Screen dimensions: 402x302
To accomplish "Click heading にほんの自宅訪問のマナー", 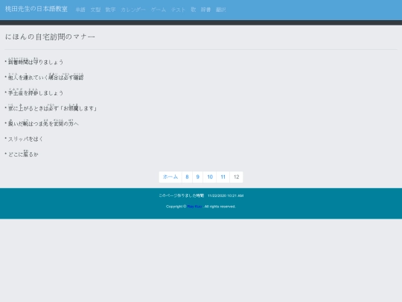I will (x=51, y=37).
